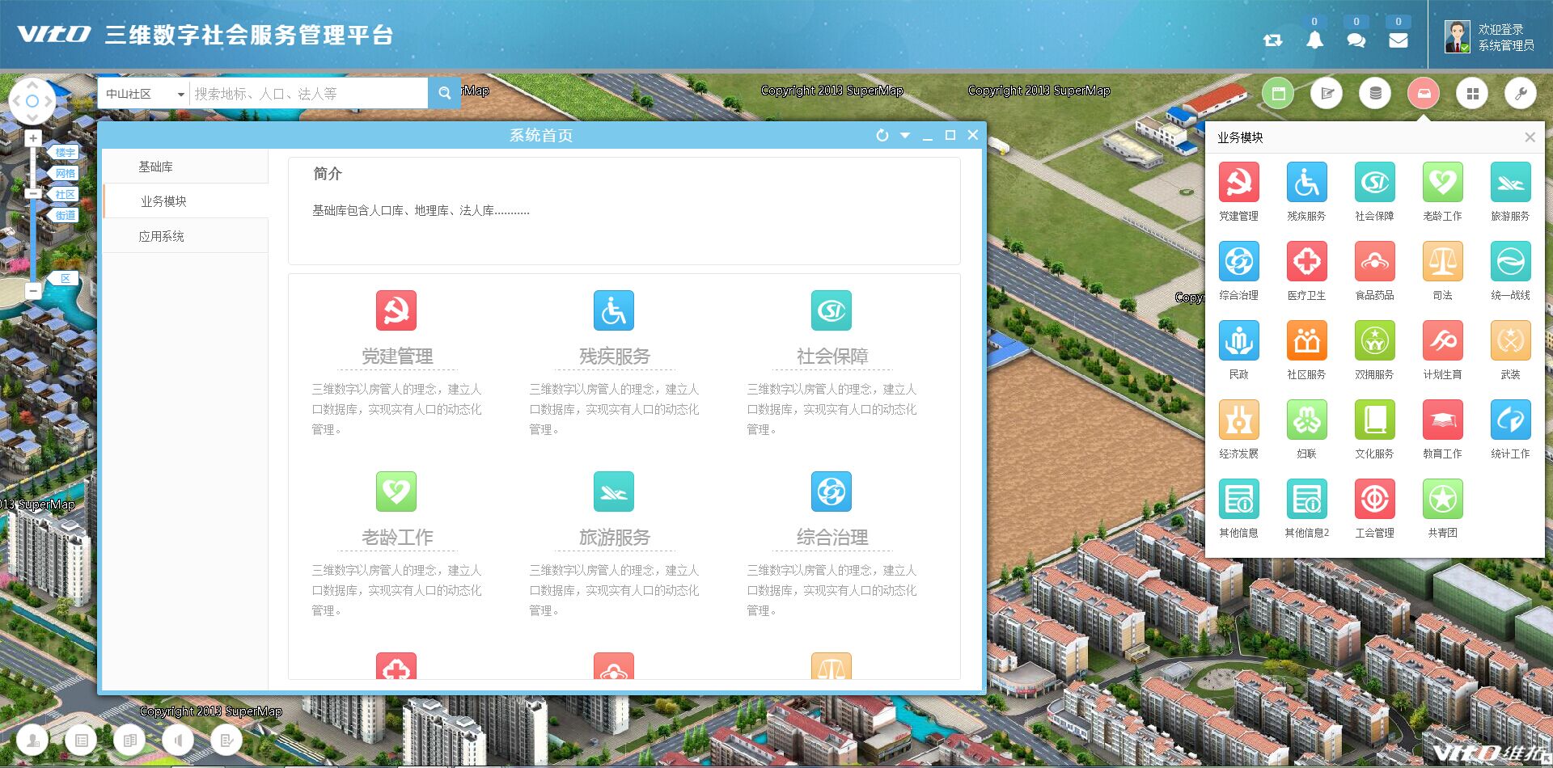
Task: Click the 搜索地标 search input field
Action: (x=307, y=94)
